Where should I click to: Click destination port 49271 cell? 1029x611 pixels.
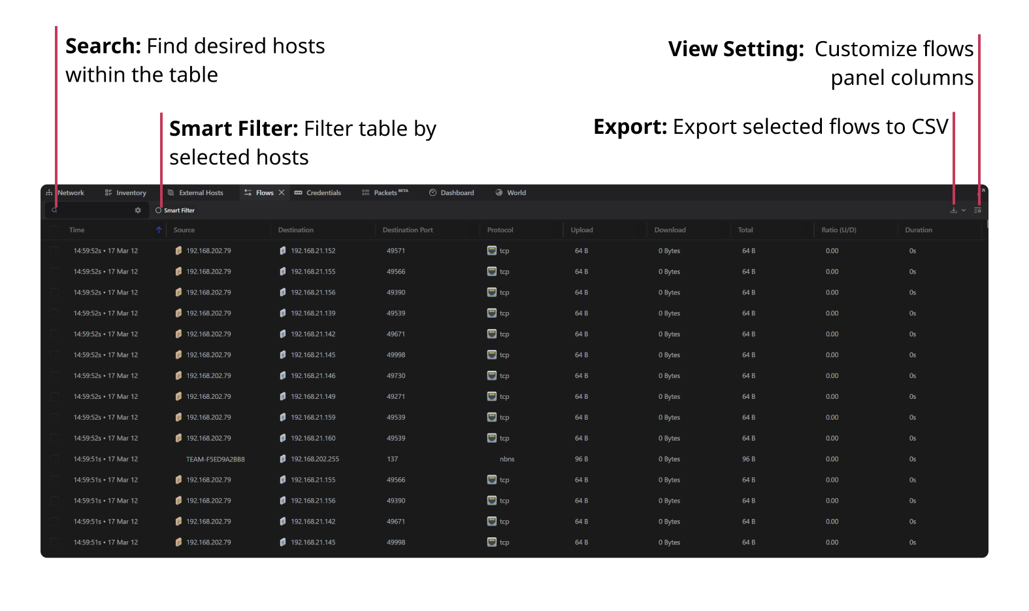[396, 397]
